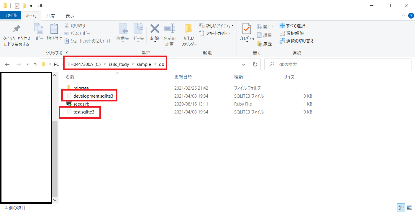Pin to Quick Access icon

pos(17,29)
